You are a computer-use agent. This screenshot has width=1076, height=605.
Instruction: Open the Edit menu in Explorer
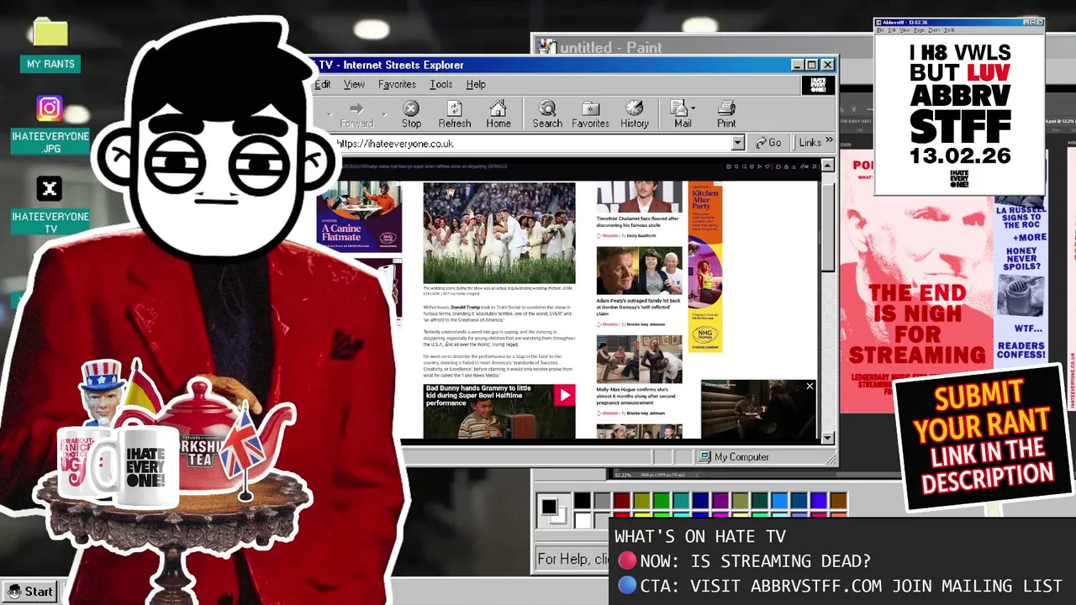coord(323,84)
